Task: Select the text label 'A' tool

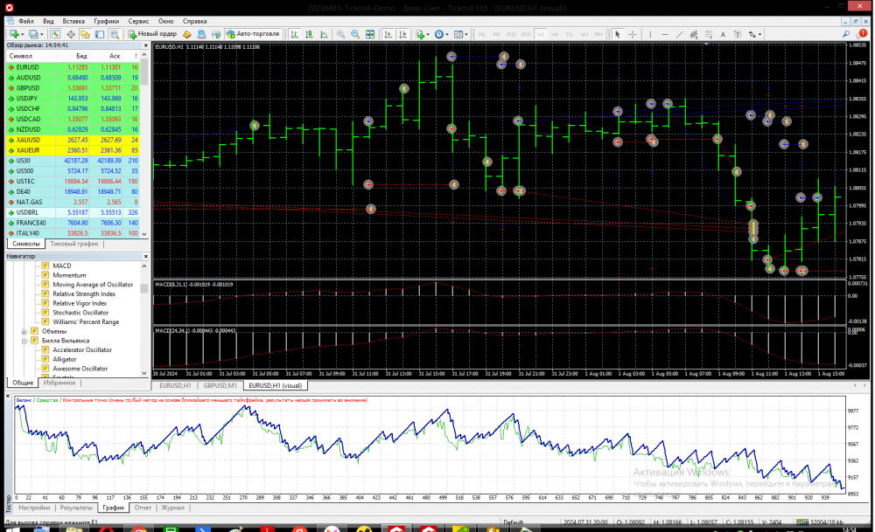Action: coord(723,34)
